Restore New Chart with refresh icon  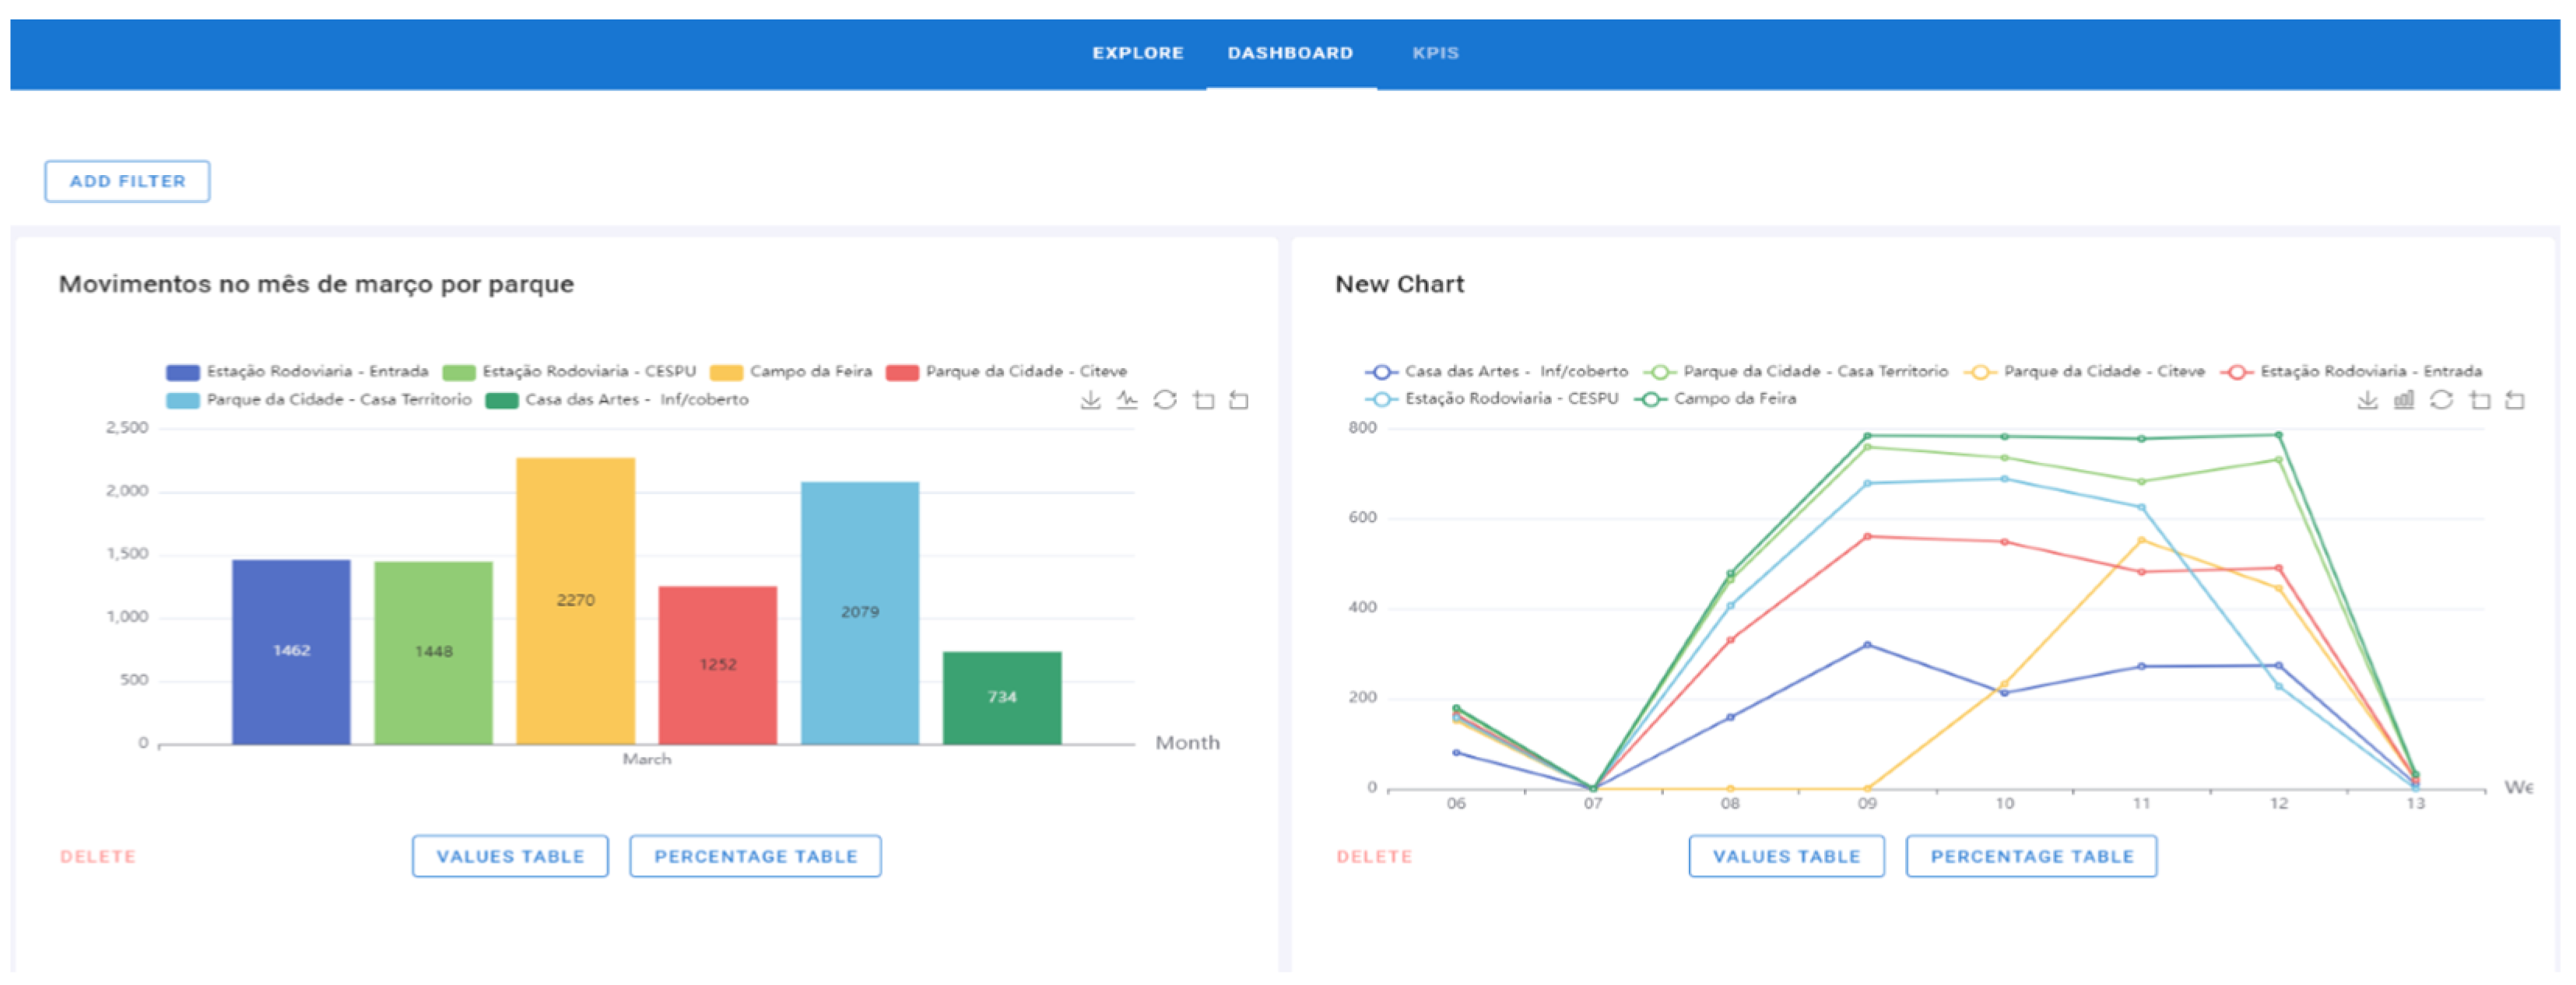point(2441,400)
